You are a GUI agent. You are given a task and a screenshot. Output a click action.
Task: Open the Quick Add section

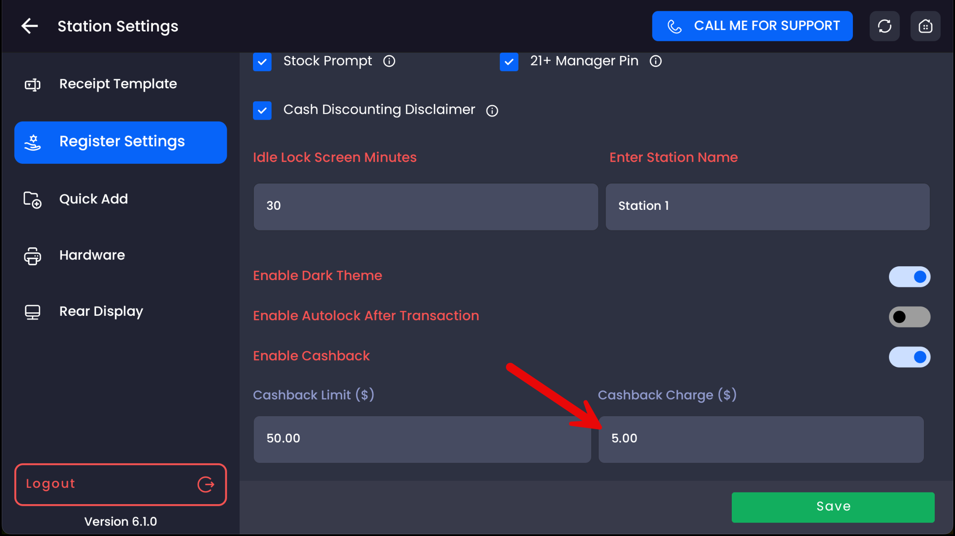tap(94, 199)
